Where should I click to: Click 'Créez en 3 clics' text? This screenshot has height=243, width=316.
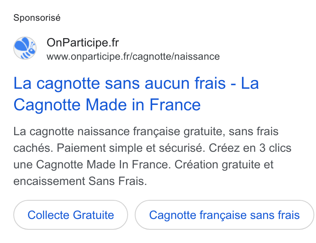[250, 148]
